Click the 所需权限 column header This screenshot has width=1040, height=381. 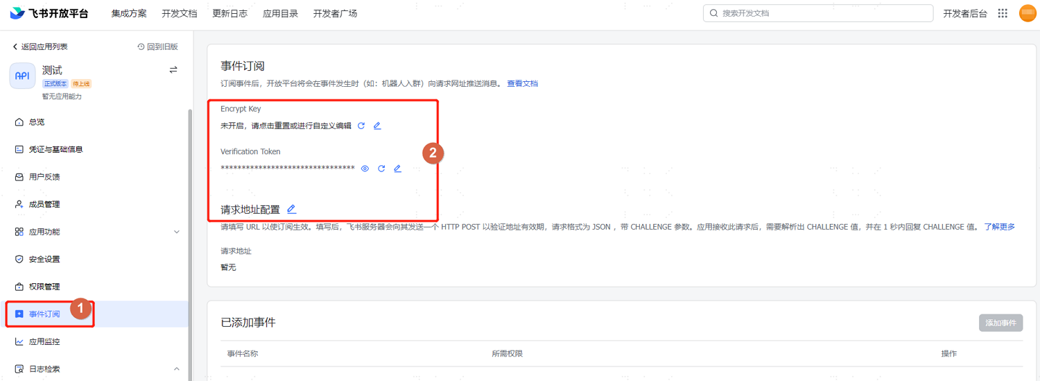click(508, 354)
